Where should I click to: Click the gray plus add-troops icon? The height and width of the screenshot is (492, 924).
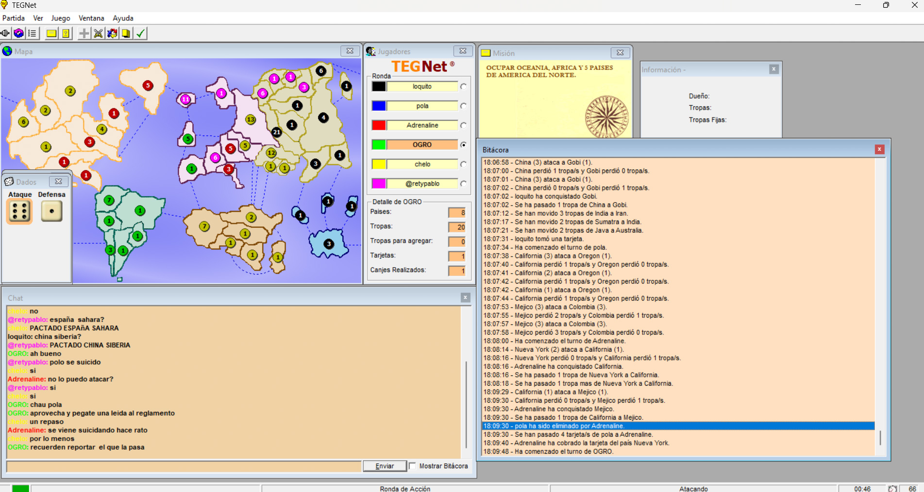[x=84, y=34]
